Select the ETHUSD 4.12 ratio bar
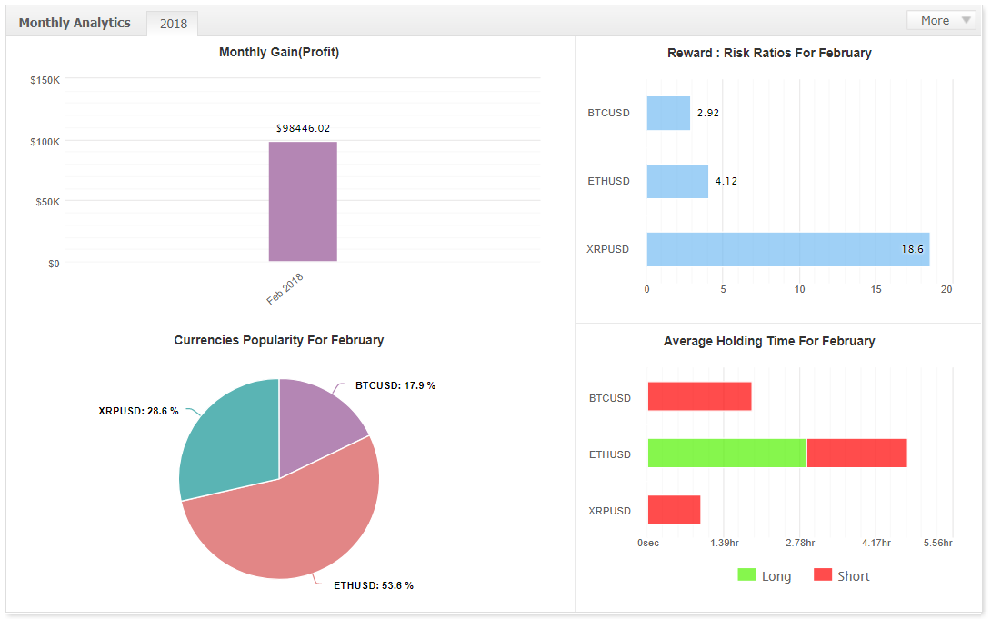991x619 pixels. pyautogui.click(x=677, y=181)
